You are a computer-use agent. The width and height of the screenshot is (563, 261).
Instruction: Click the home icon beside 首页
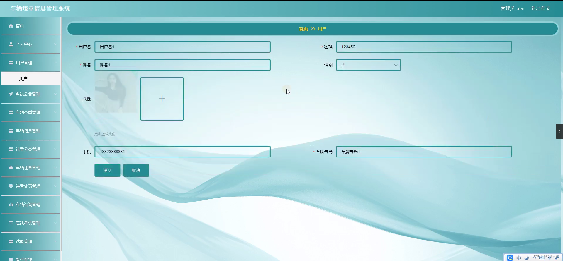[x=11, y=26]
